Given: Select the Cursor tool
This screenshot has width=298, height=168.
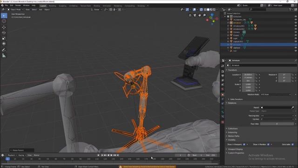Looking at the screenshot, I should (x=4, y=21).
